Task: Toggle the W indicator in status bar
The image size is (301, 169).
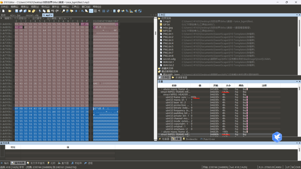Action: (293, 167)
